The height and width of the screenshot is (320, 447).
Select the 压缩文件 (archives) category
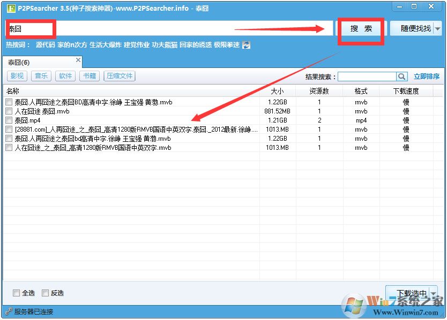pyautogui.click(x=119, y=75)
